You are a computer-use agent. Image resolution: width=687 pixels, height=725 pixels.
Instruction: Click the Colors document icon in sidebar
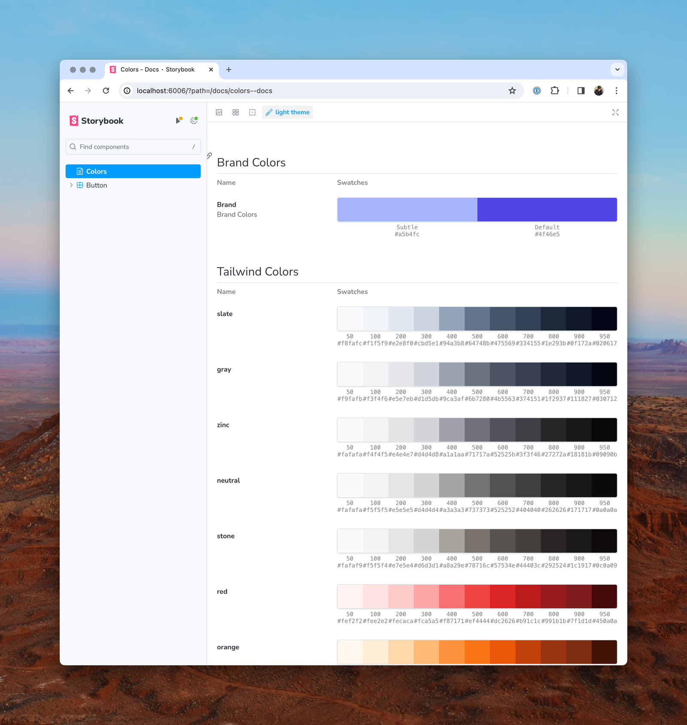click(80, 171)
